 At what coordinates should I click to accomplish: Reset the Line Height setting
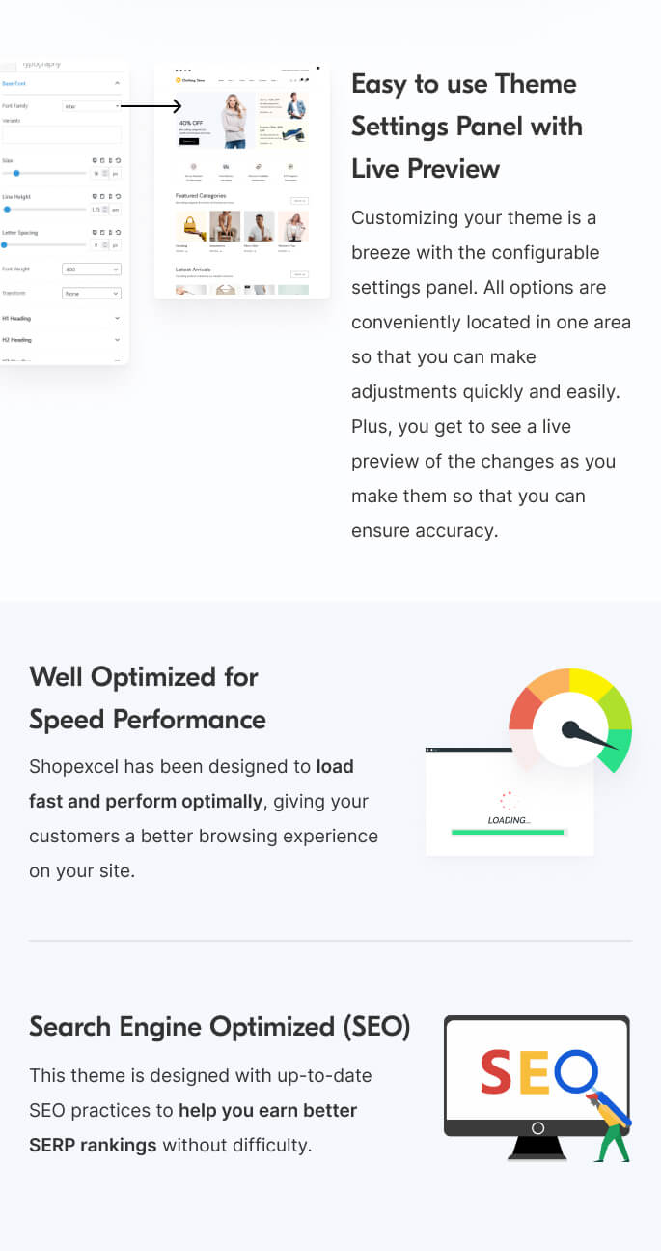tap(118, 196)
